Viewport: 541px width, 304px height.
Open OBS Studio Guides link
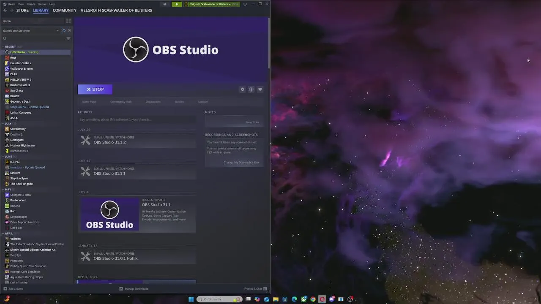[x=179, y=102]
